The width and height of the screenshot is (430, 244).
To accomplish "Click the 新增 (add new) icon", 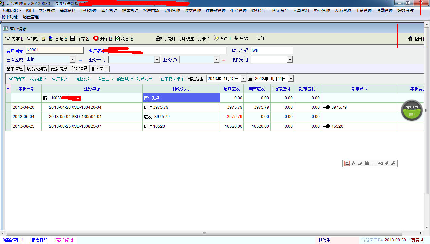I will click(51, 38).
